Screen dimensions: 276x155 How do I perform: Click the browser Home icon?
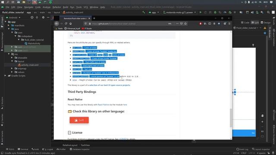(x=71, y=24)
